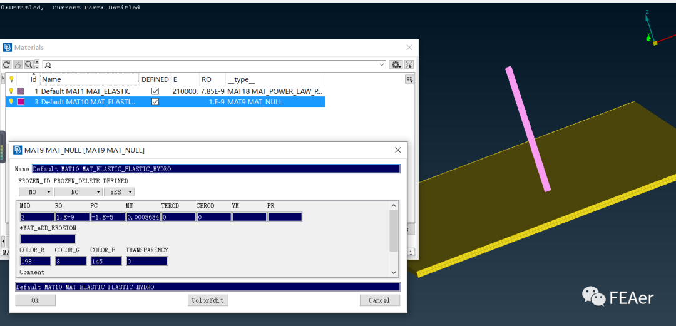Click the MU input field

143,217
